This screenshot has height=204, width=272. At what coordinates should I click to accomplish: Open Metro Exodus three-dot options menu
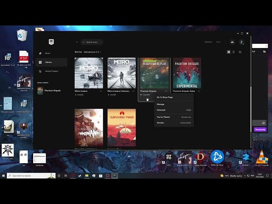(x=101, y=91)
